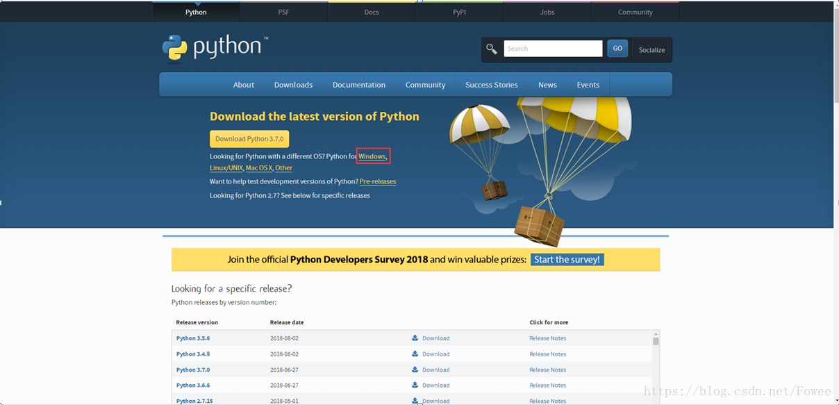839x405 pixels.
Task: Click the Python logo
Action: click(215, 48)
